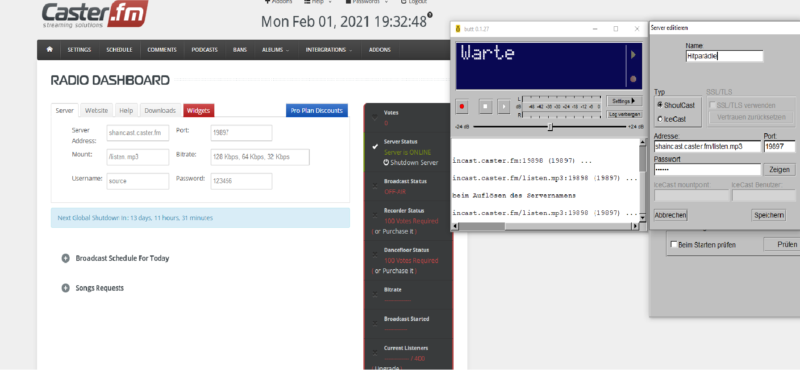
Task: Expand the Songs Requests plus icon
Action: coord(66,288)
